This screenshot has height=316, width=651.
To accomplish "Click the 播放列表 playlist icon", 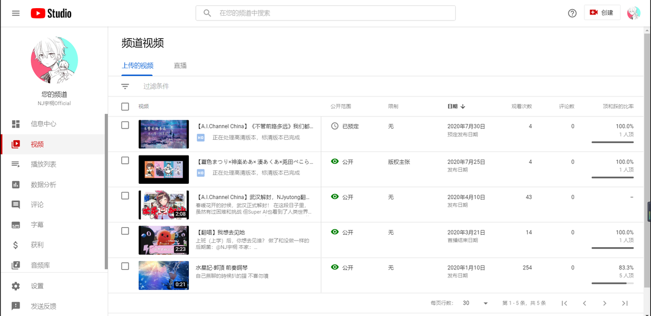I will point(16,164).
